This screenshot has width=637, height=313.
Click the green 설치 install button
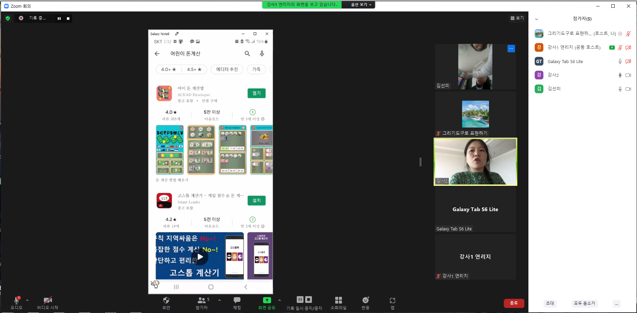[x=257, y=201]
